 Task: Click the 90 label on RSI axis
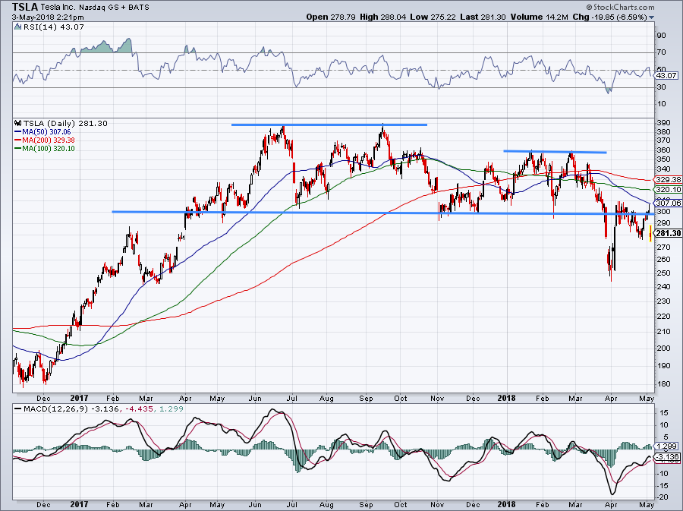tap(662, 35)
